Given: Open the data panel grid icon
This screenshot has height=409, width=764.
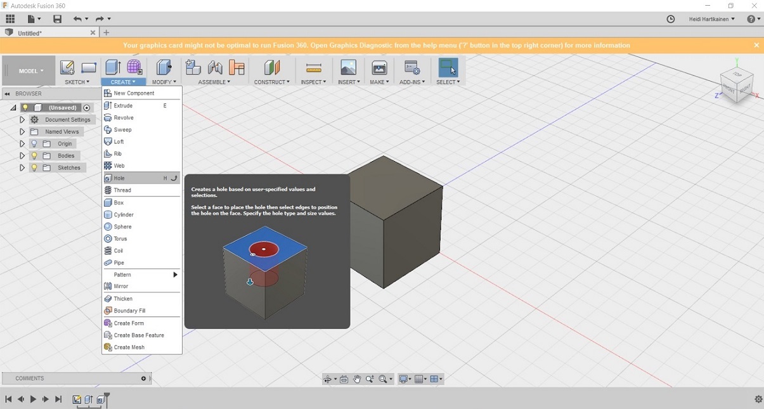Looking at the screenshot, I should 10,19.
